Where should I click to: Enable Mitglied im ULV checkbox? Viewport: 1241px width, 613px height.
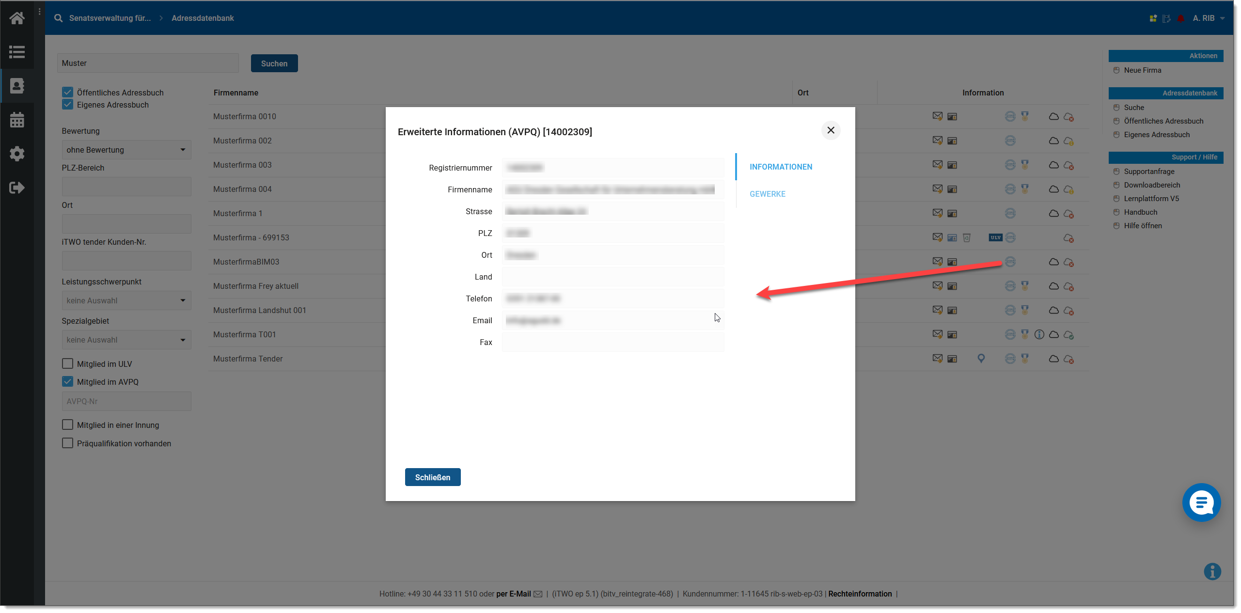point(67,363)
